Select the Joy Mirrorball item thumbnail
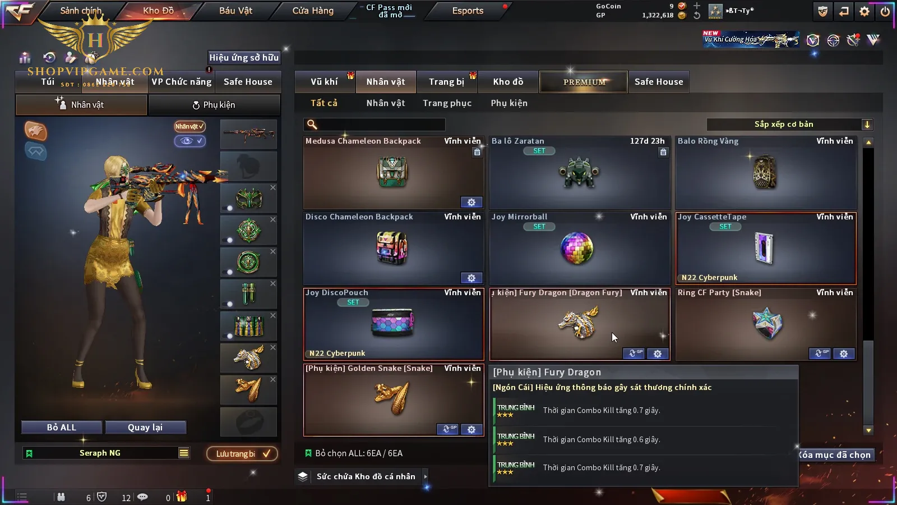The image size is (897, 505). (576, 248)
